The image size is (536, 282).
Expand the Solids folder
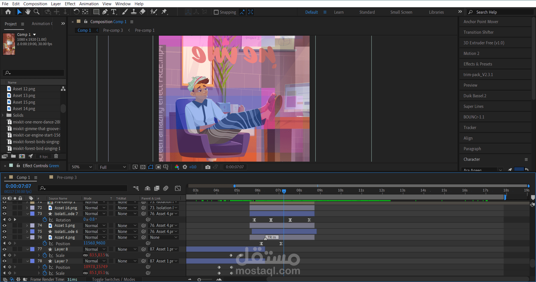pyautogui.click(x=3, y=115)
